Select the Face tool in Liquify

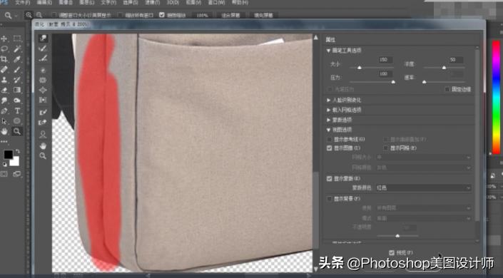click(x=43, y=135)
